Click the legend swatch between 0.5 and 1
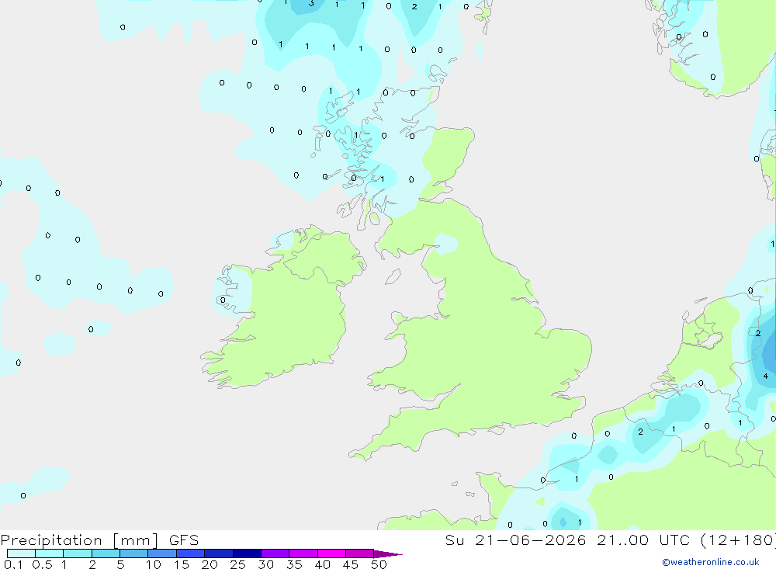The width and height of the screenshot is (776, 569). pyautogui.click(x=50, y=553)
